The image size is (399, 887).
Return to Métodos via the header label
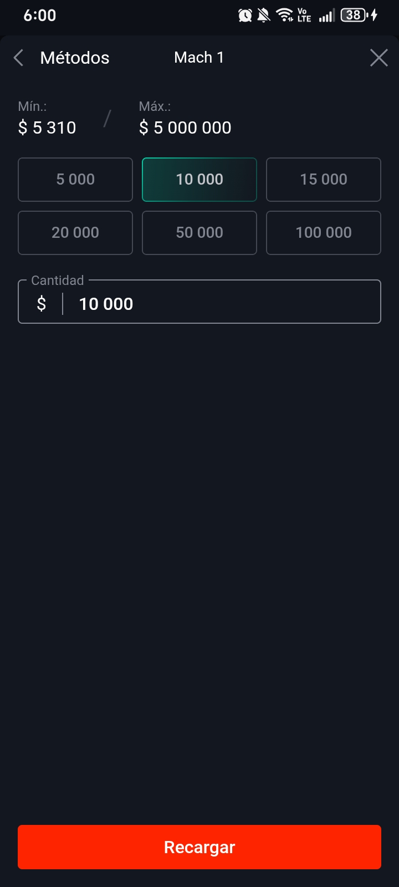tap(75, 58)
